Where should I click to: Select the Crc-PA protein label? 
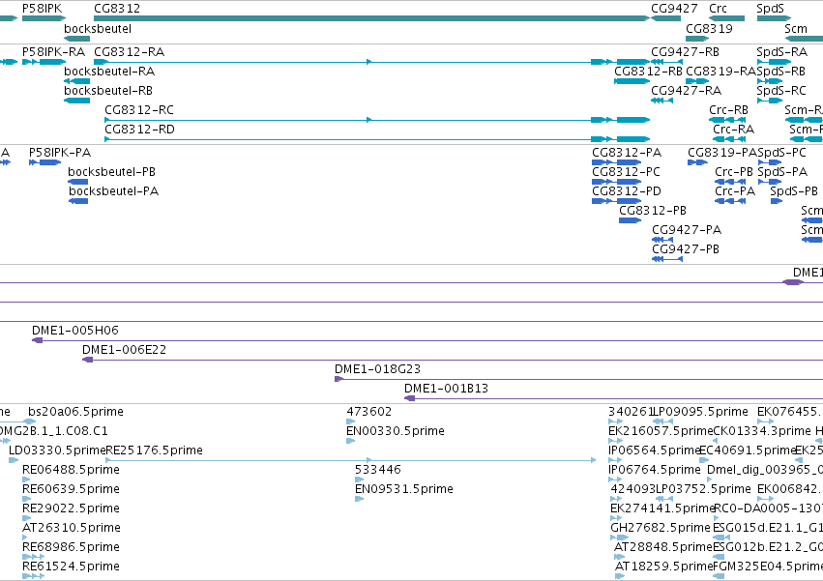(x=735, y=191)
